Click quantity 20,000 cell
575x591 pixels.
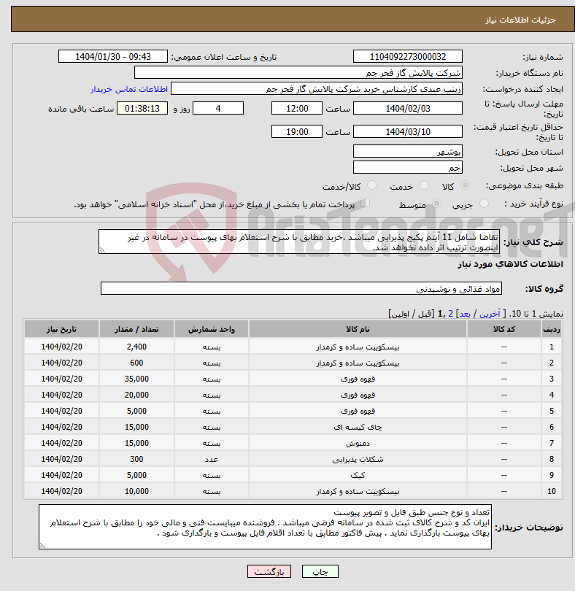[x=136, y=395]
